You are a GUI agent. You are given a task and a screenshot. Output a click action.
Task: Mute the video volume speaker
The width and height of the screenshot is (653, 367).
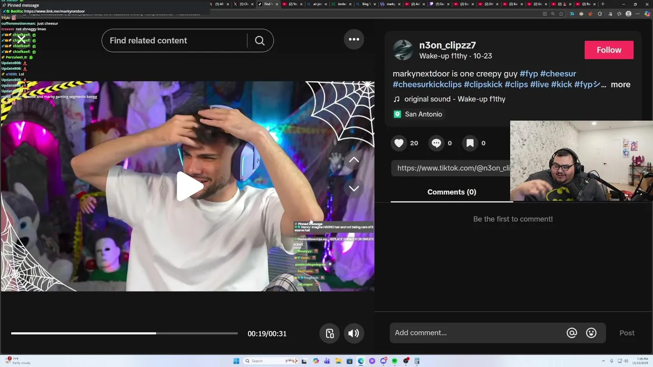[x=354, y=333]
